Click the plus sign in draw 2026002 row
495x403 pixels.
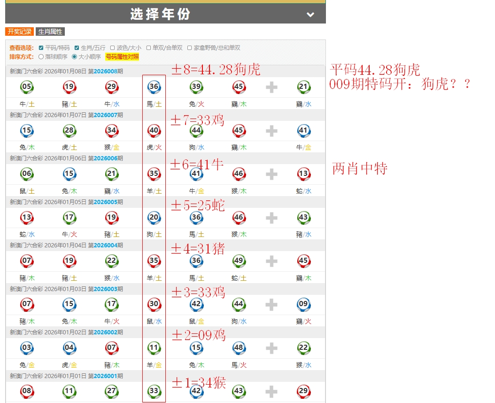pyautogui.click(x=271, y=348)
